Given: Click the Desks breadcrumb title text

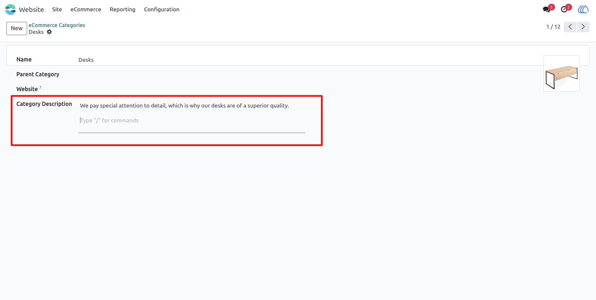Looking at the screenshot, I should point(36,32).
